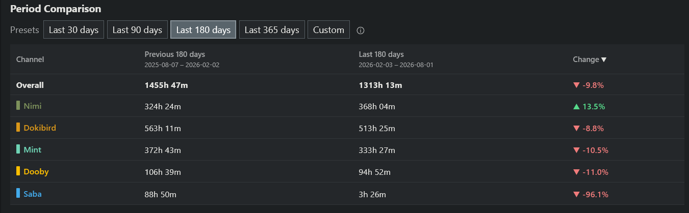
Task: Select the Last 180 days preset
Action: pyautogui.click(x=203, y=30)
